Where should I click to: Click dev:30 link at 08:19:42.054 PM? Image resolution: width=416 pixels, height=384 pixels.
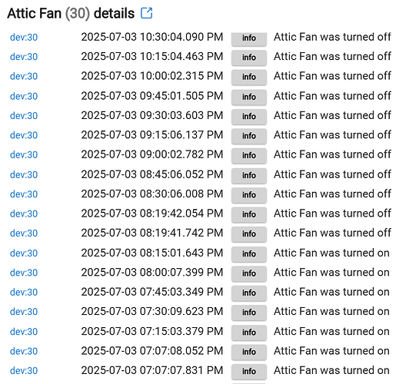click(x=24, y=214)
